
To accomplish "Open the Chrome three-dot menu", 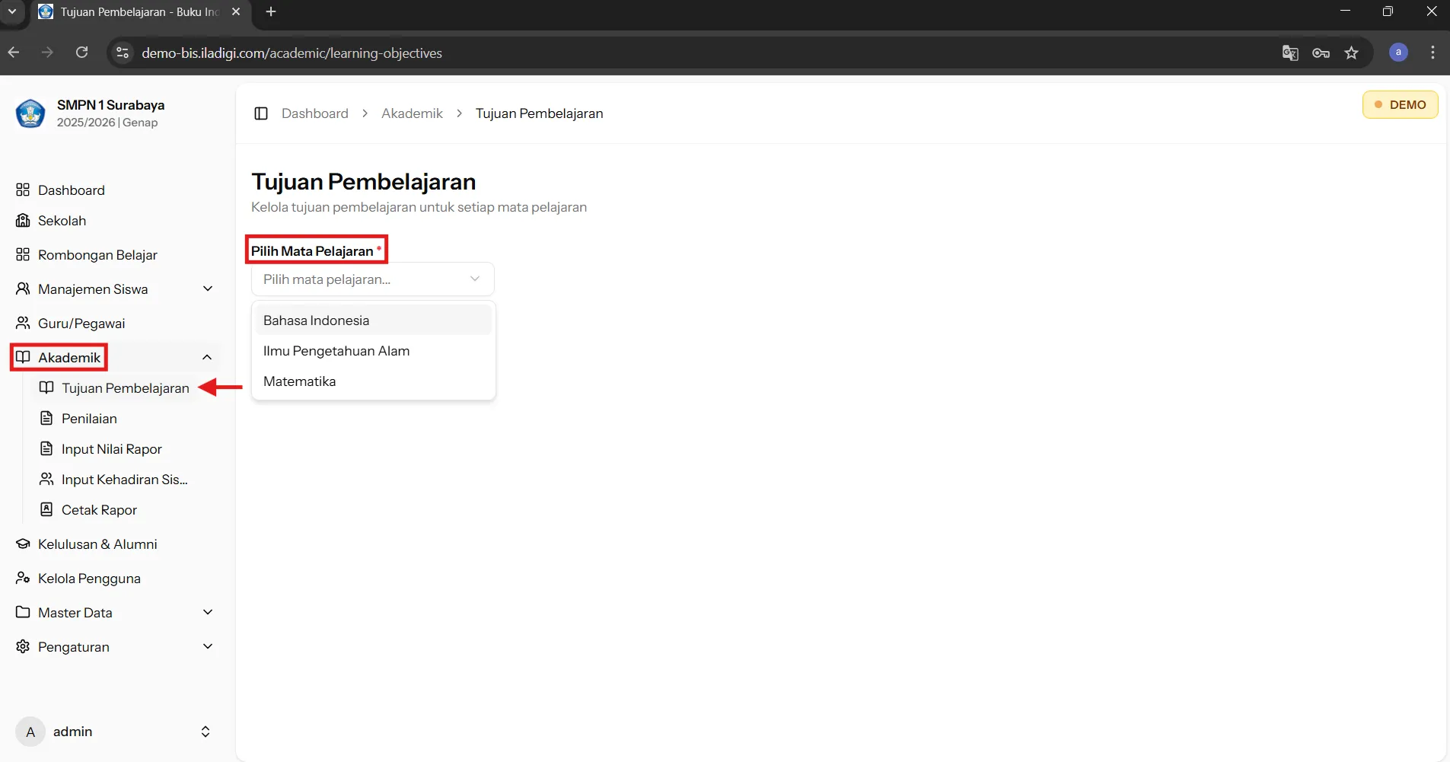I will [1432, 53].
